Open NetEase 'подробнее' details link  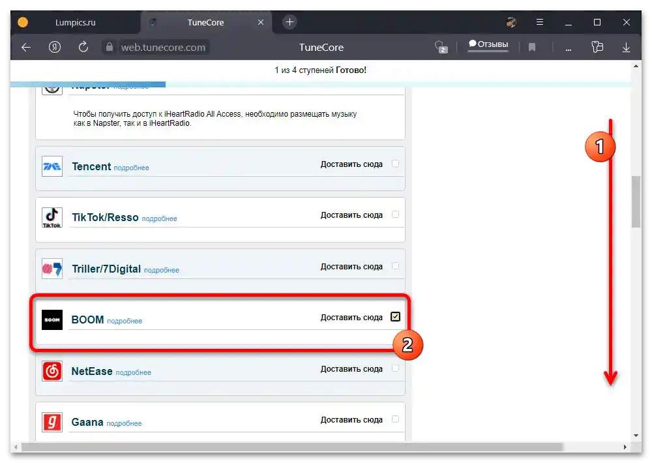[134, 372]
